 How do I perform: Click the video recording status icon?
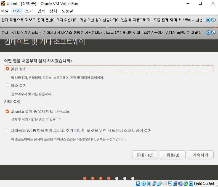coord(175,184)
